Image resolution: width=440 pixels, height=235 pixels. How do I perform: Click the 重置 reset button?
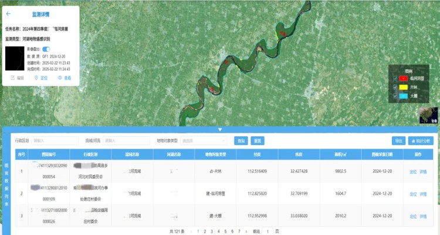coord(257,141)
